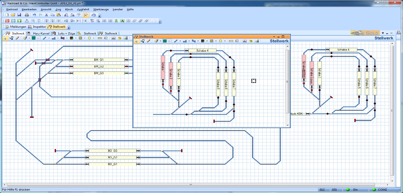Select the pencil draw tool in the main Stellwerk toolbar
The image size is (403, 193).
point(17,38)
